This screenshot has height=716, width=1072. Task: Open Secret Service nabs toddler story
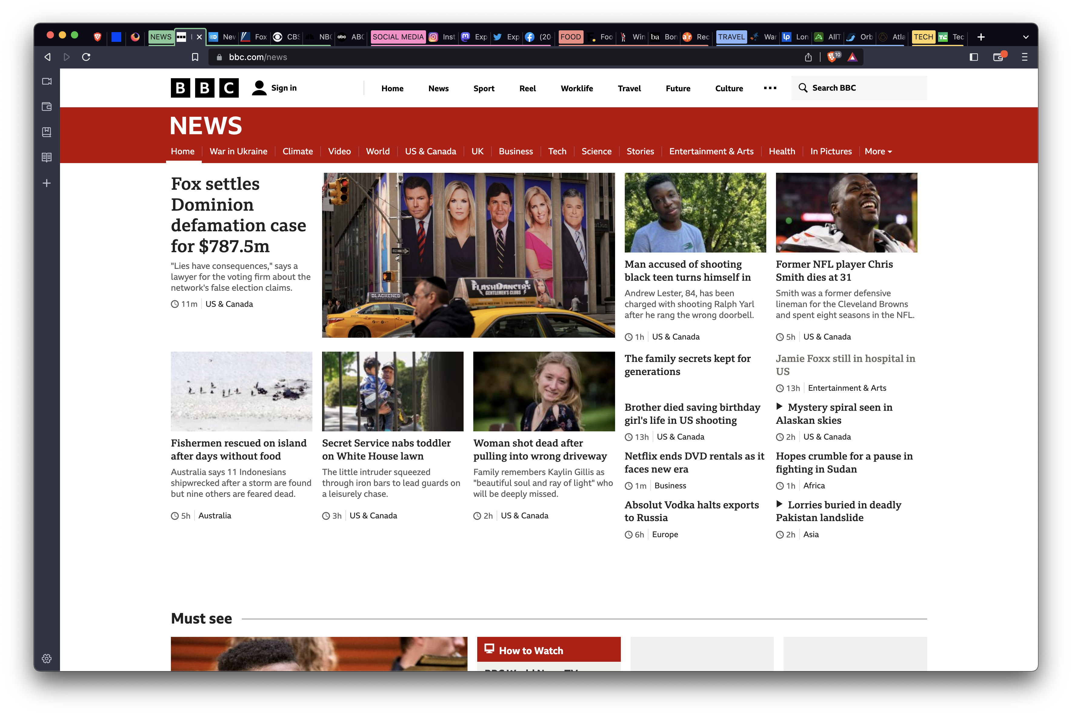pos(386,449)
